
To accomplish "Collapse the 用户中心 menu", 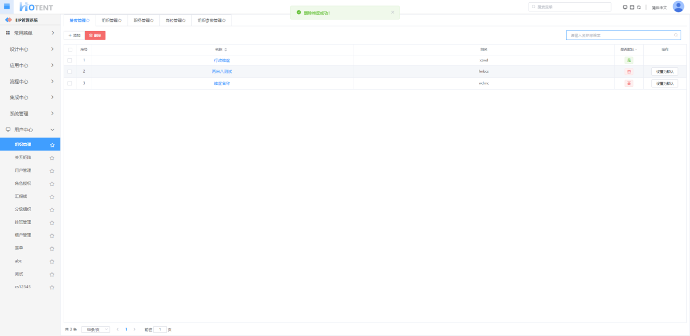I will tap(30, 130).
